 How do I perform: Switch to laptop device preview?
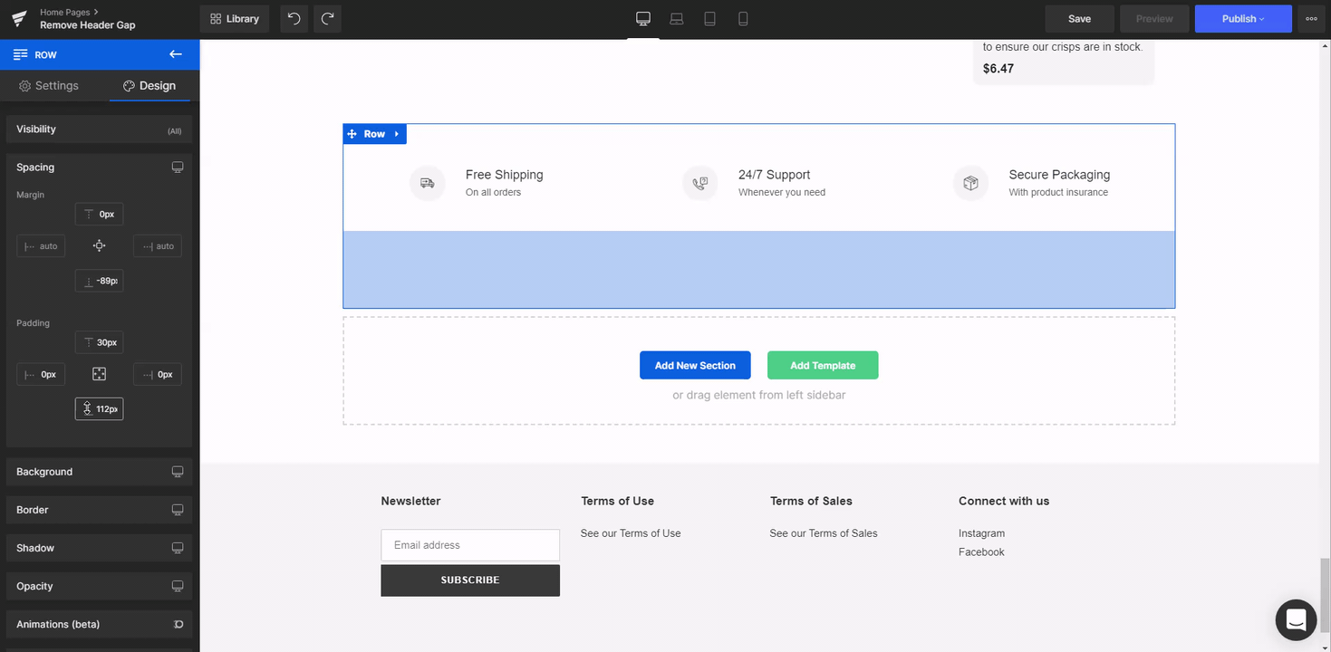(677, 18)
